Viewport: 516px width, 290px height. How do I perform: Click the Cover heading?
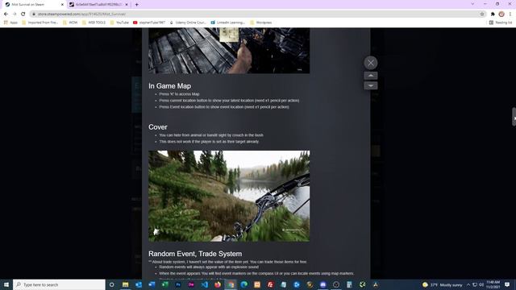click(158, 127)
